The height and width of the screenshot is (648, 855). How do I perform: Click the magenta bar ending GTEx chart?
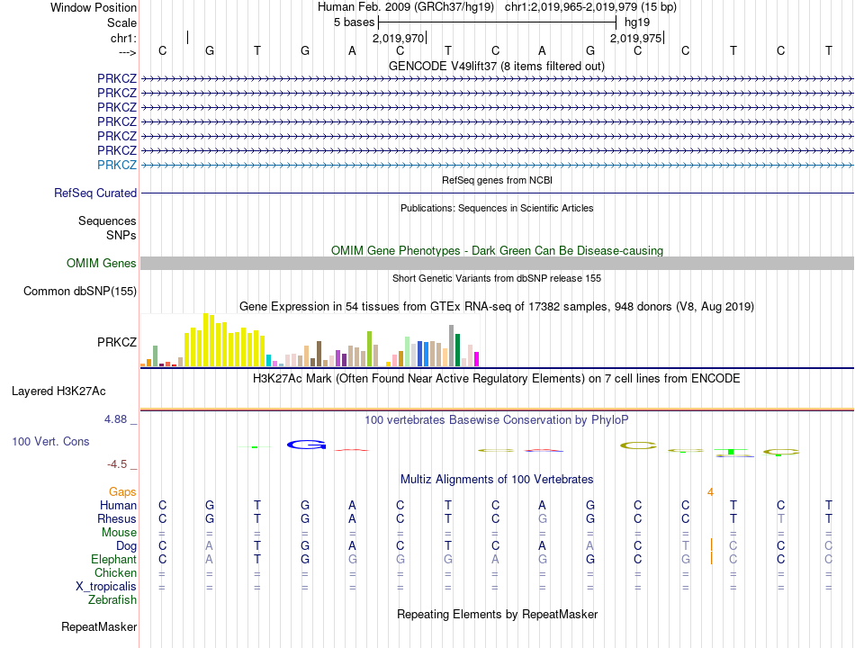pyautogui.click(x=476, y=359)
